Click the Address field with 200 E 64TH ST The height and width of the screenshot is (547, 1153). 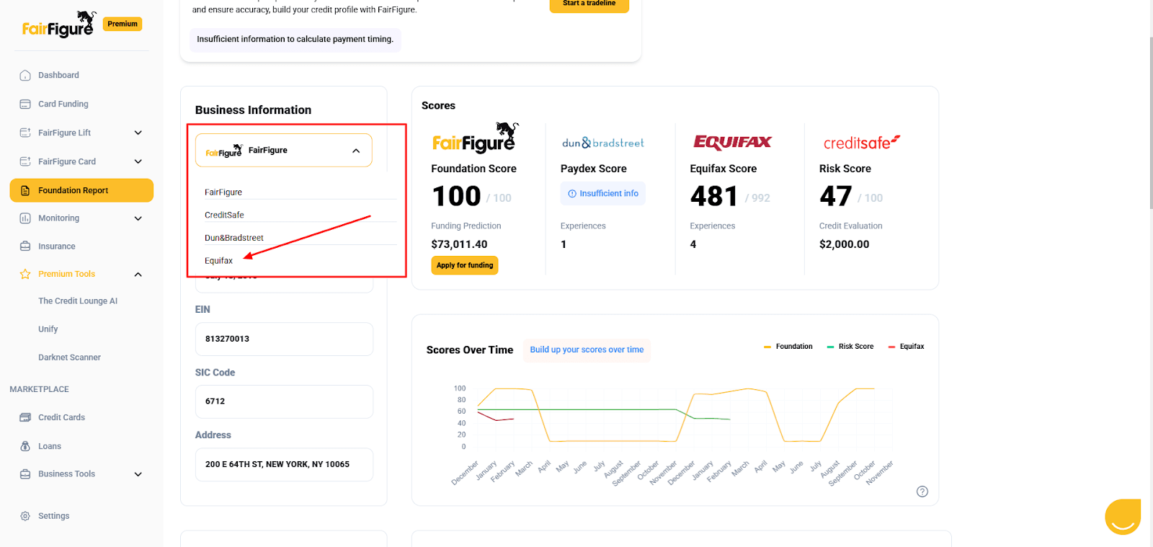pyautogui.click(x=284, y=465)
